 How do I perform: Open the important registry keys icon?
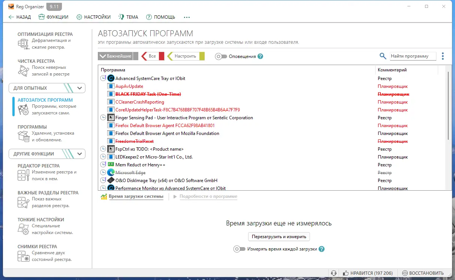[24, 203]
